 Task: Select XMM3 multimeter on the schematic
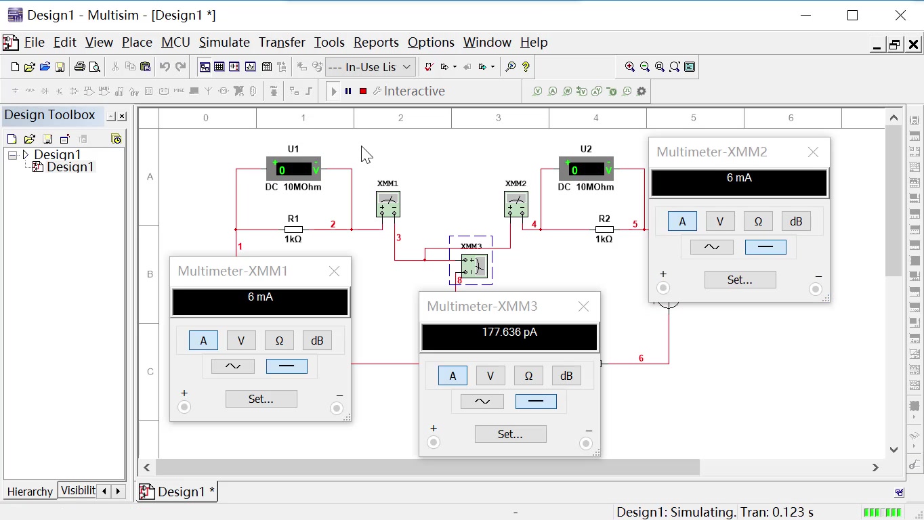tap(473, 265)
